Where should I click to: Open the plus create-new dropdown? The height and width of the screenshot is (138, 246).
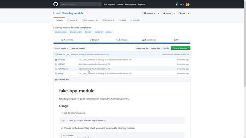click(x=182, y=5)
